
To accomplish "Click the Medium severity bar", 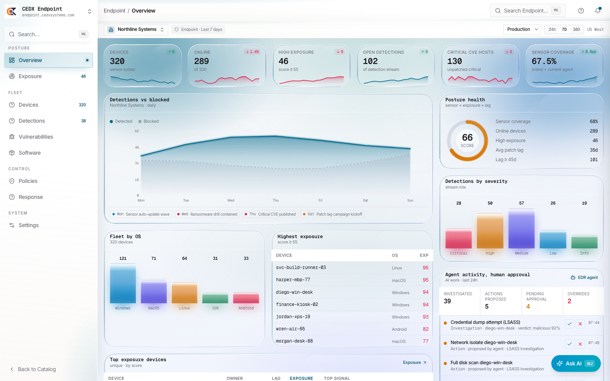I will pyautogui.click(x=522, y=229).
